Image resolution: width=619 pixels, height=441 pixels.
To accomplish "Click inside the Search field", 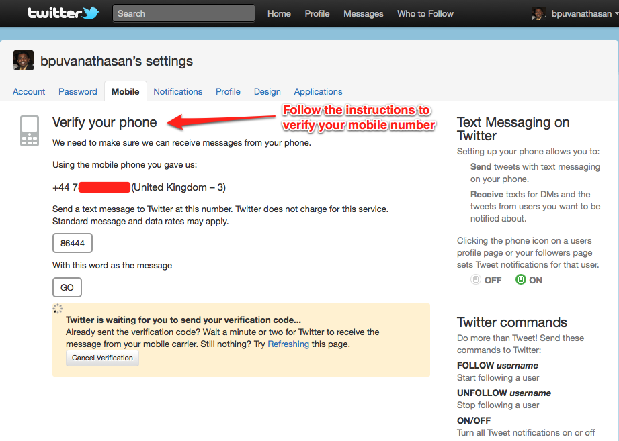I will (183, 13).
